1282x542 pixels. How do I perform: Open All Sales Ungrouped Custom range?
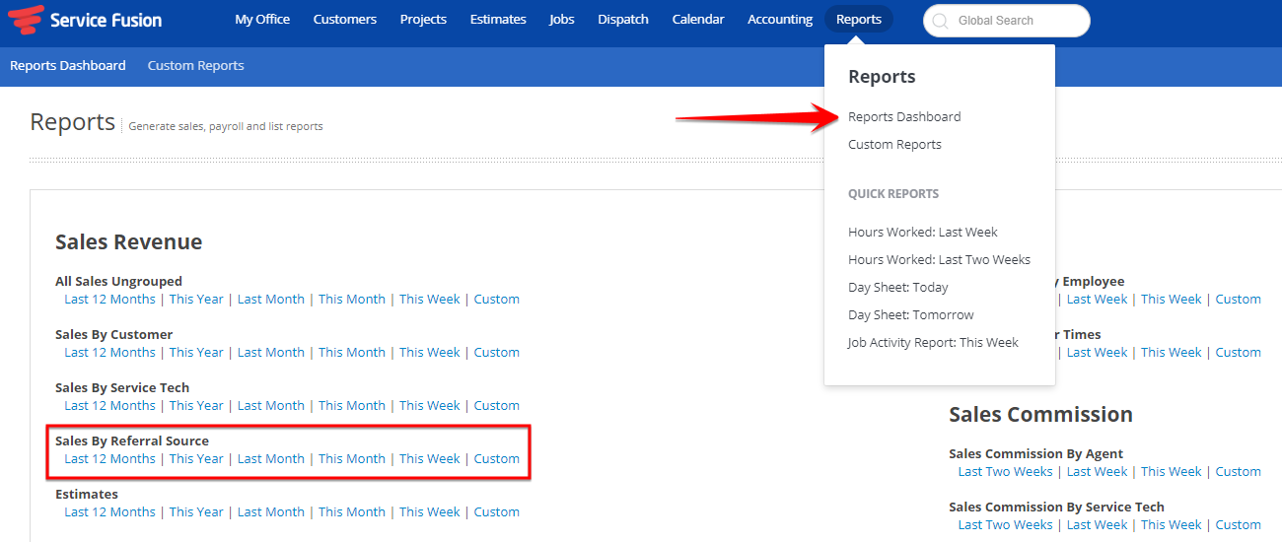pyautogui.click(x=497, y=300)
